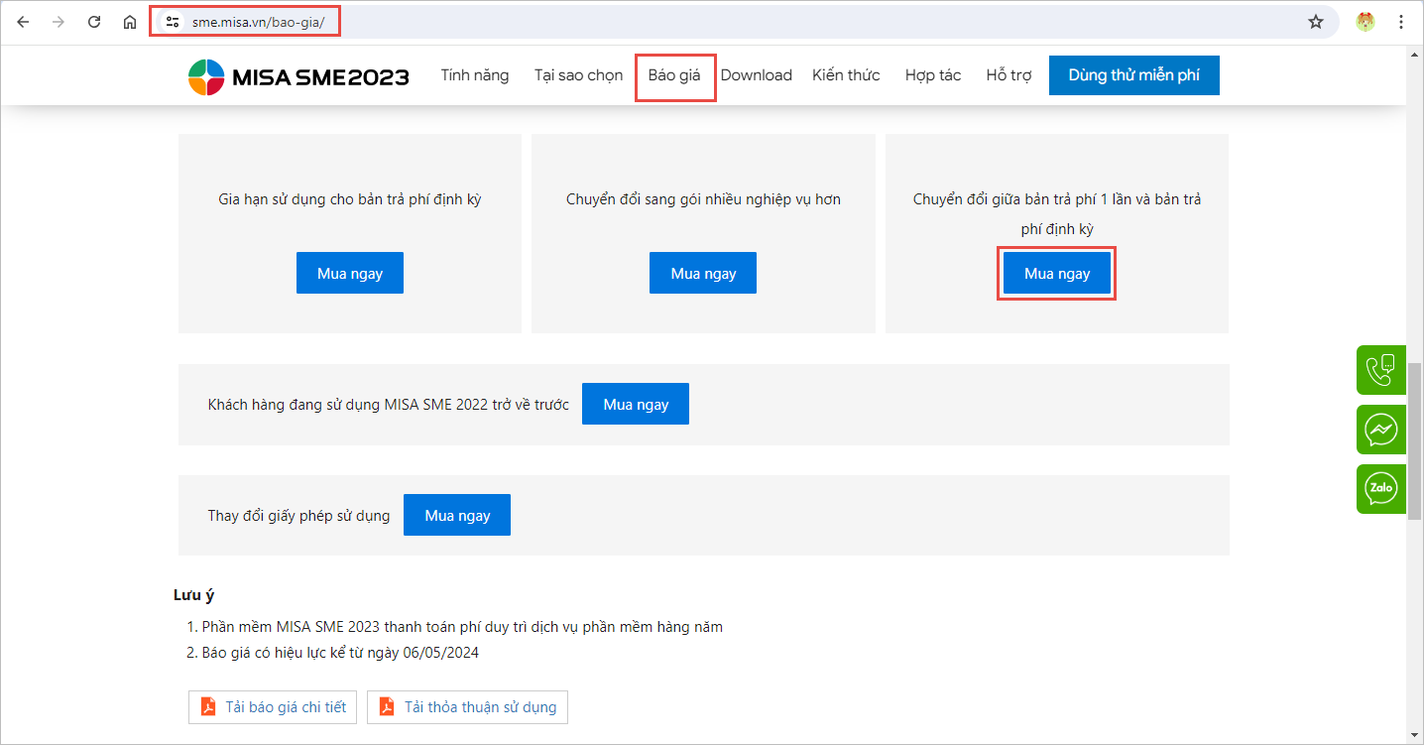This screenshot has width=1424, height=745.
Task: View site information icon in address bar
Action: point(172,22)
